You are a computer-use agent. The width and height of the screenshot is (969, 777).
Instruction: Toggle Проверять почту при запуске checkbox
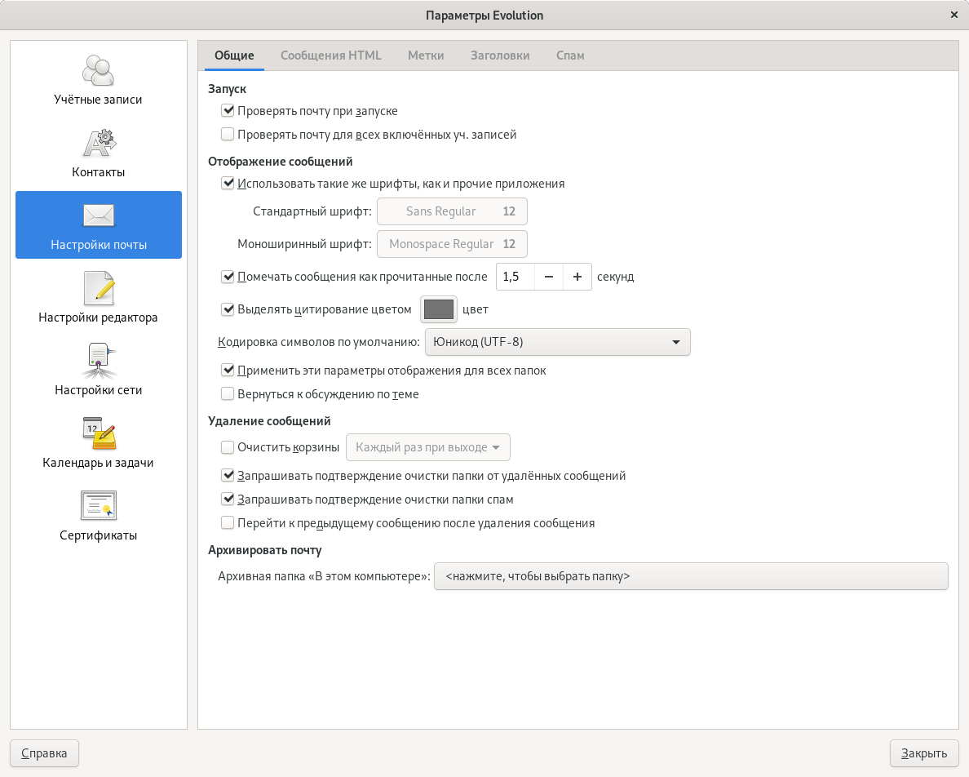click(228, 111)
